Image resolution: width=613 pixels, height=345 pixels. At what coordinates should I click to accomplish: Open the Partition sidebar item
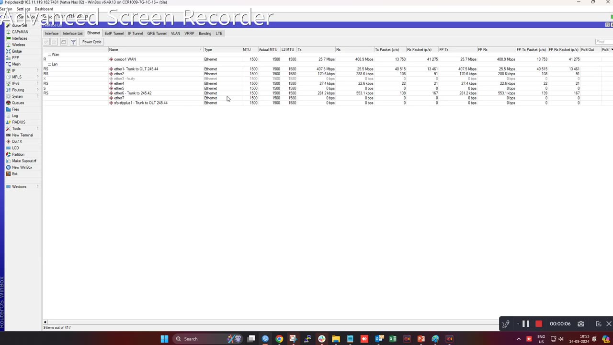click(18, 154)
